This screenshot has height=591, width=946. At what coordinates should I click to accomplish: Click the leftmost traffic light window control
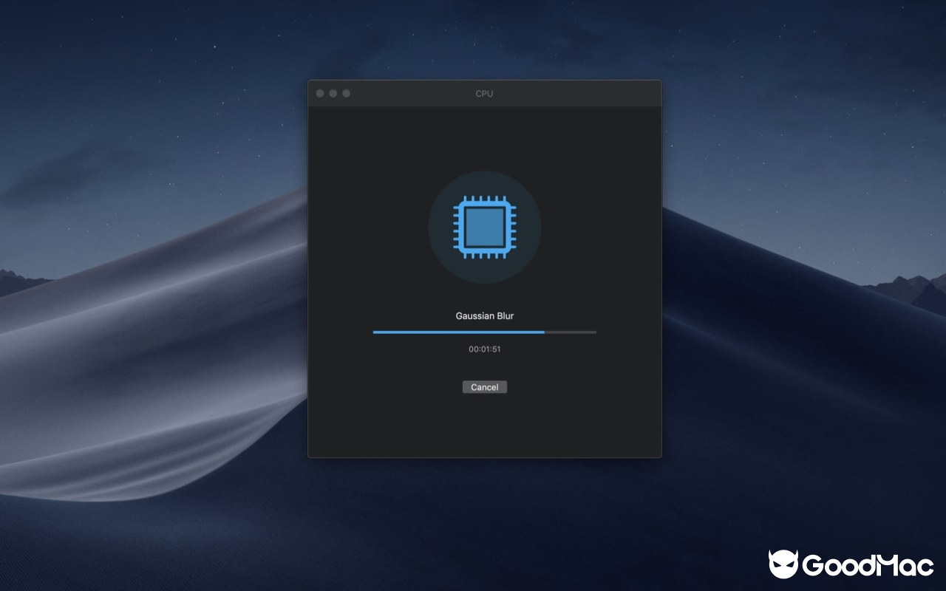coord(319,93)
